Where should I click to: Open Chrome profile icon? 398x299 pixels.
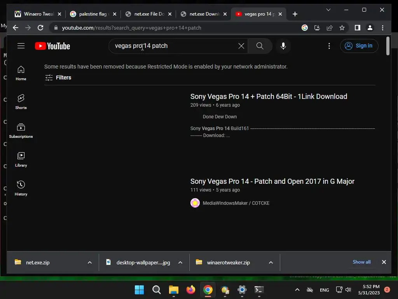(x=370, y=28)
